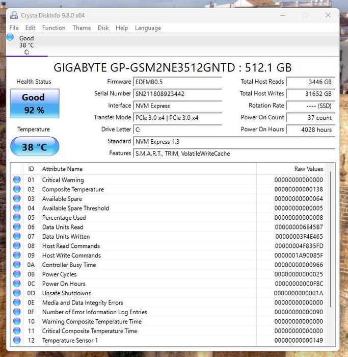Click the Raw Values column header
The image size is (348, 357).
[291, 169]
